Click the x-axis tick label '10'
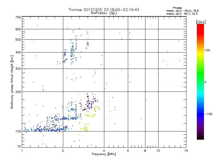The height and width of the screenshot is (164, 219). pyautogui.click(x=158, y=151)
